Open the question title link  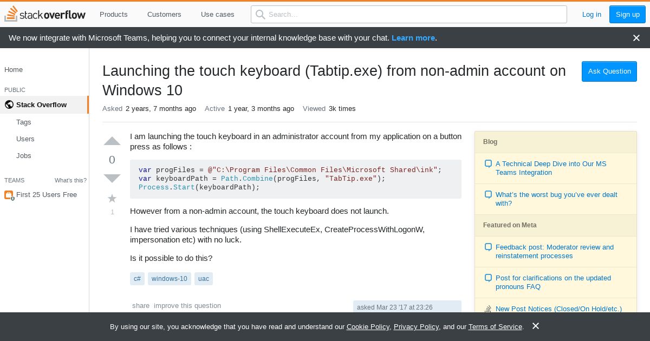click(x=334, y=81)
